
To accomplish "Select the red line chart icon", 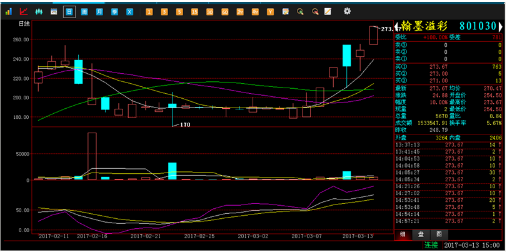I will [x=24, y=12].
